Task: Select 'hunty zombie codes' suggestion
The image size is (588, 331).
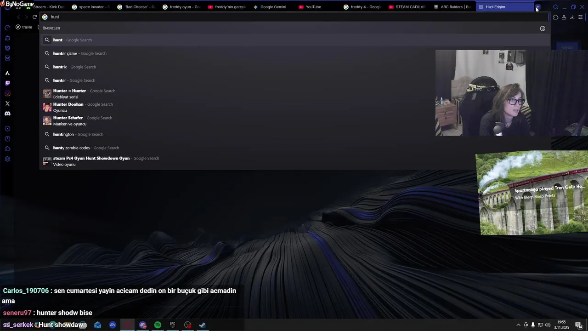Action: pos(294,148)
